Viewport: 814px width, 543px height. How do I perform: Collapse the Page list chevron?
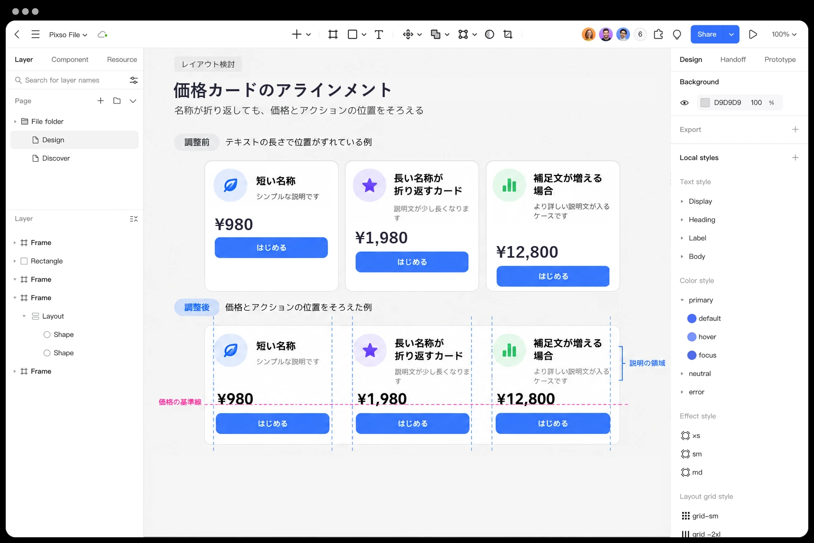[133, 101]
